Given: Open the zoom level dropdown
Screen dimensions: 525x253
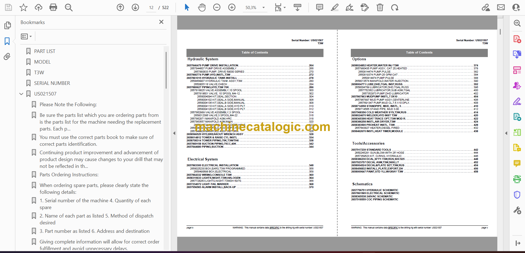Looking at the screenshot, I should pos(264,8).
